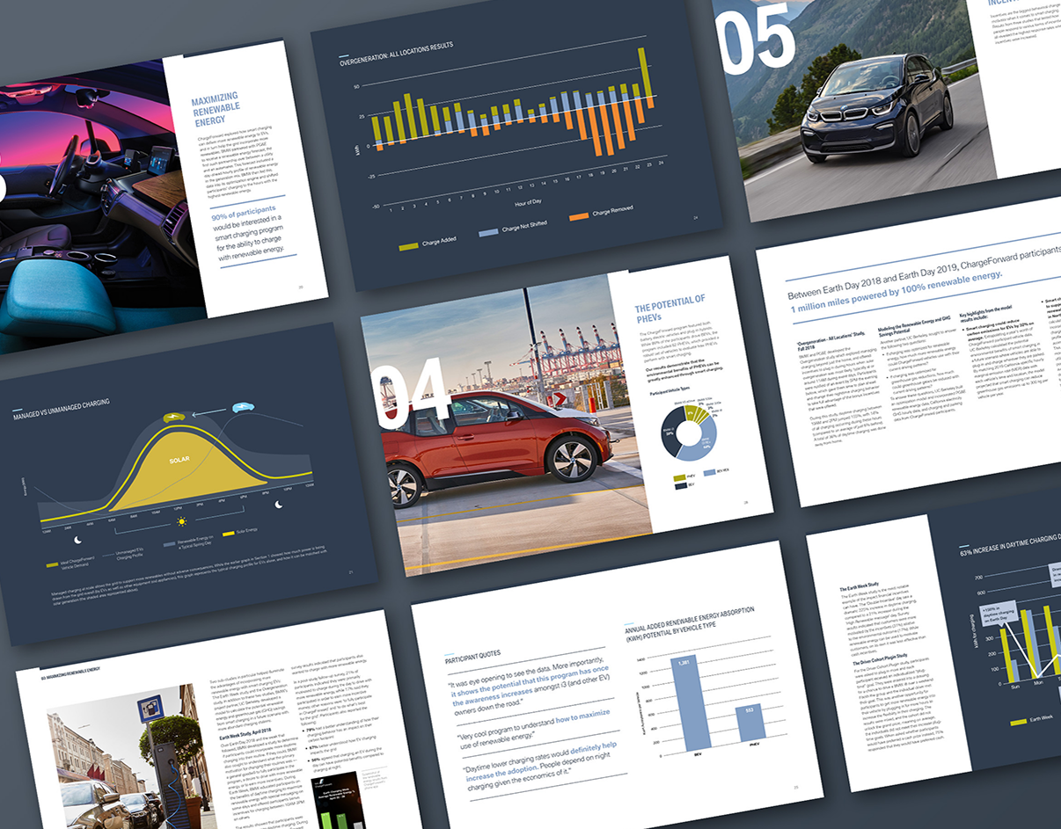Click the '90% of participants' callout text

point(244,212)
